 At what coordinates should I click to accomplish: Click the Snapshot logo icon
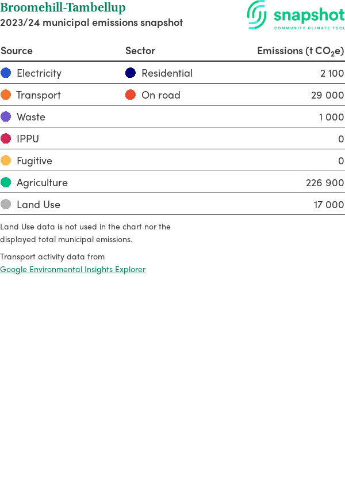pos(257,14)
